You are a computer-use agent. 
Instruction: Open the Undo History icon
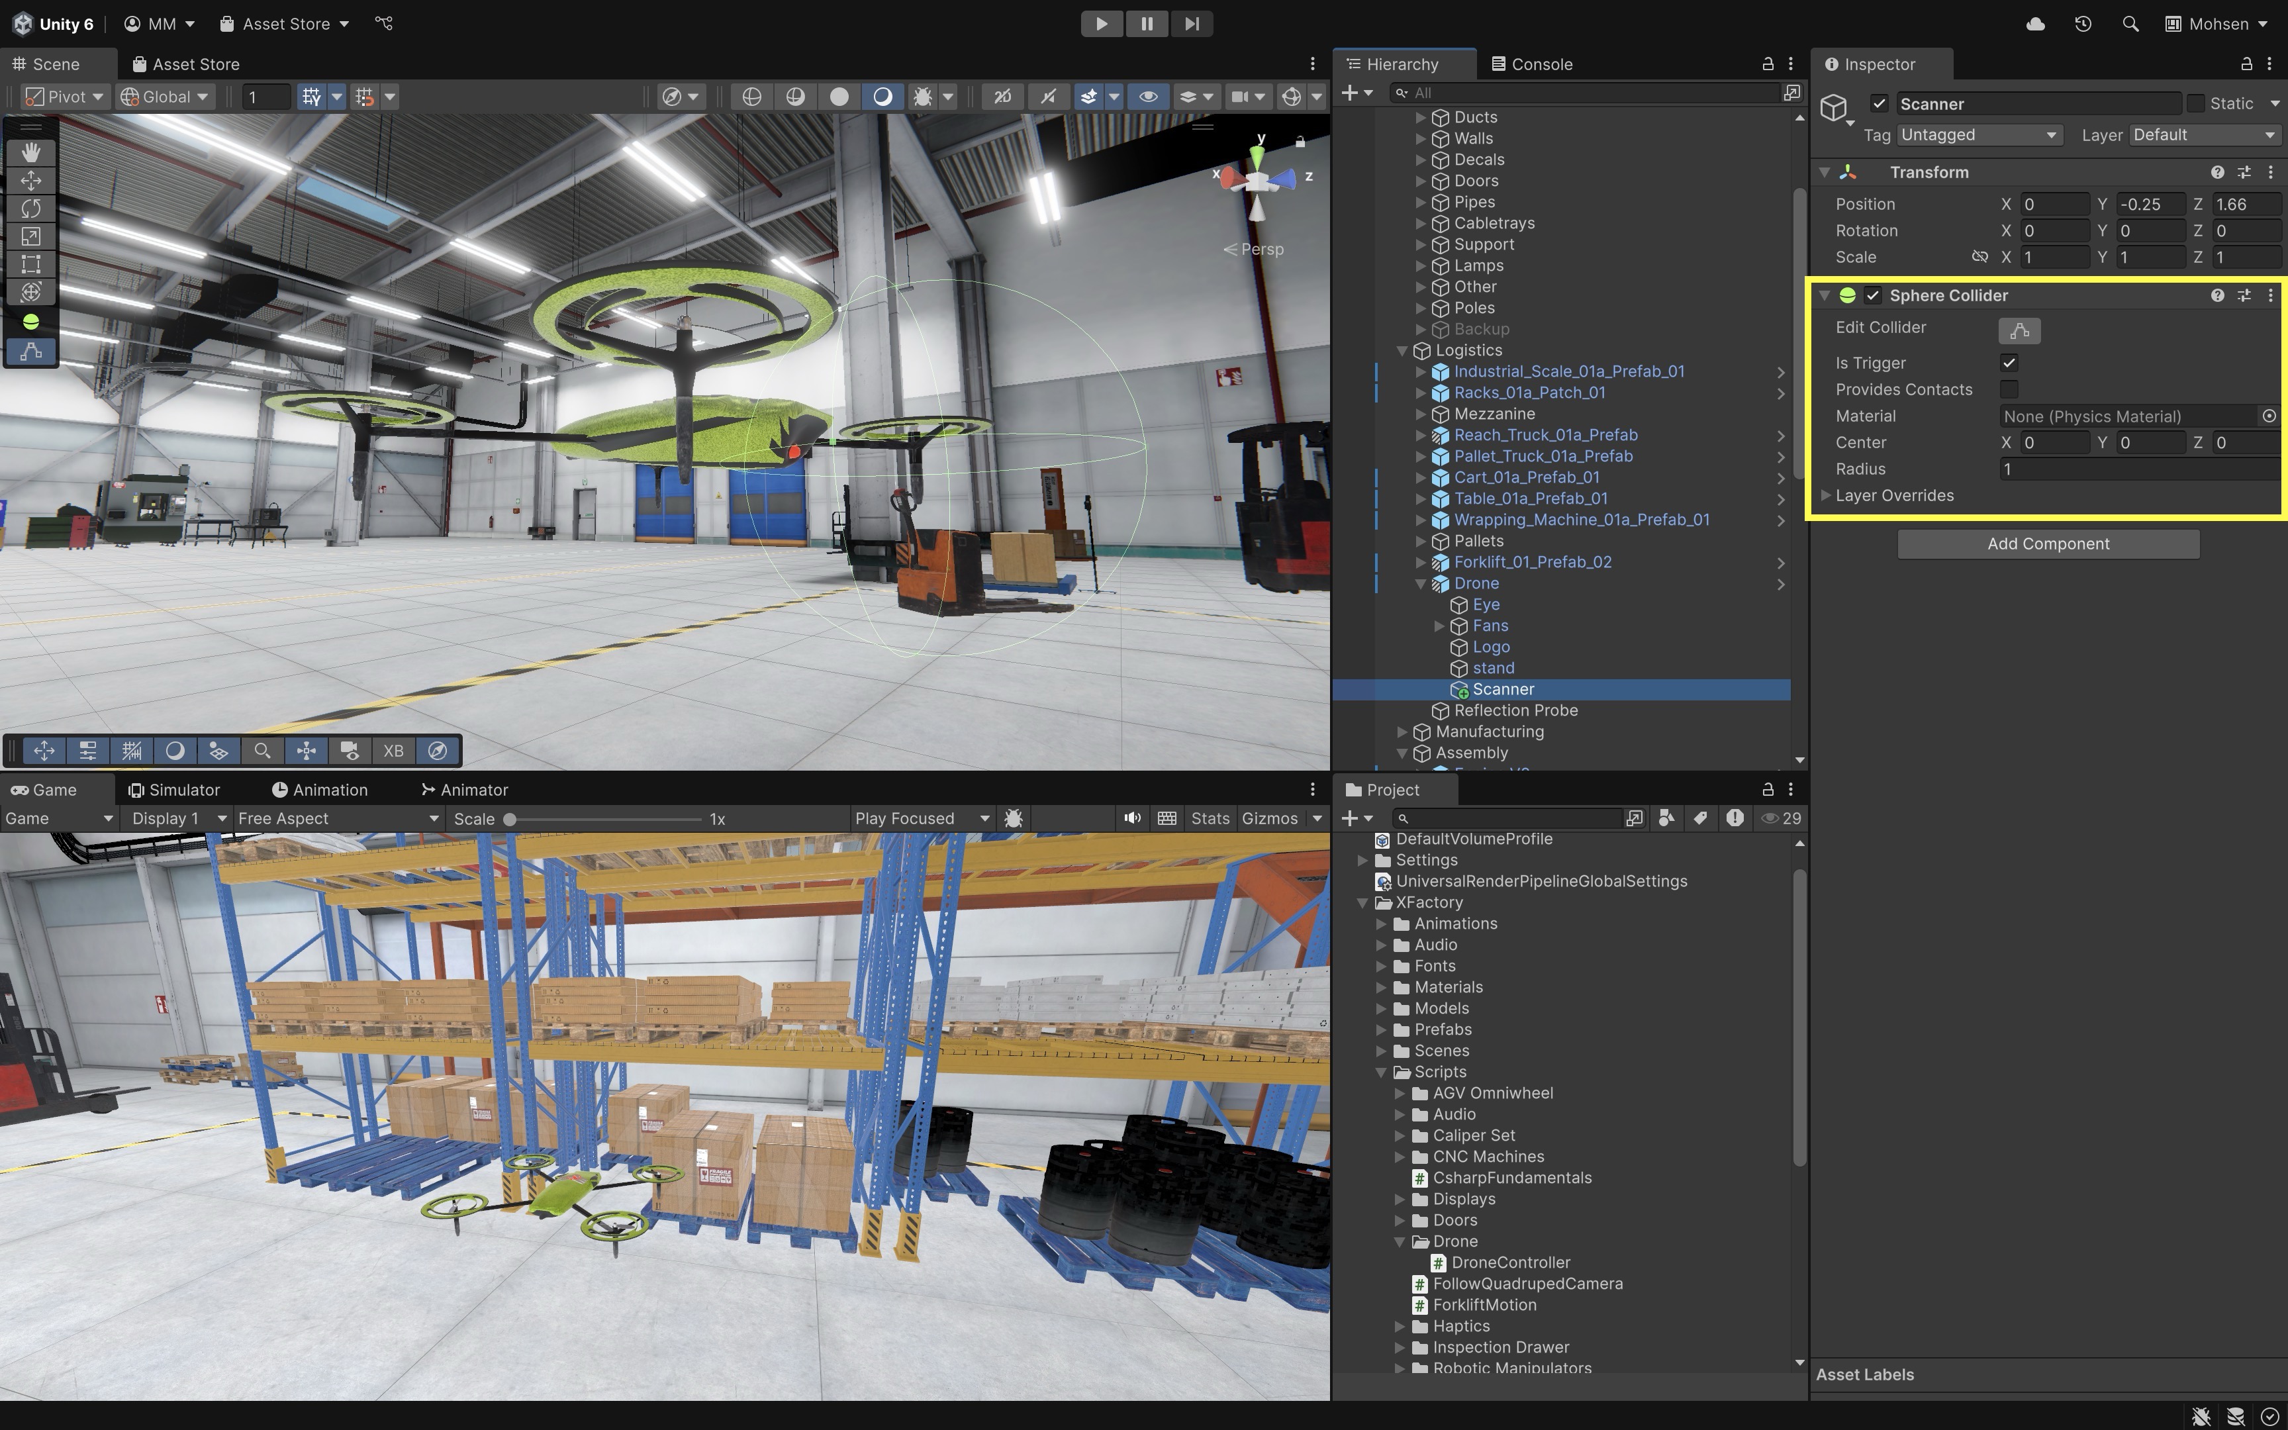(x=2083, y=24)
